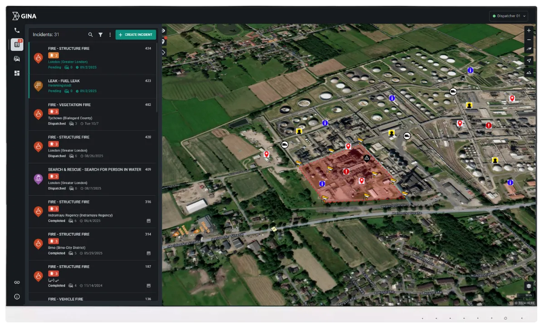
Task: Zoom in with the plus map control
Action: 529,30
